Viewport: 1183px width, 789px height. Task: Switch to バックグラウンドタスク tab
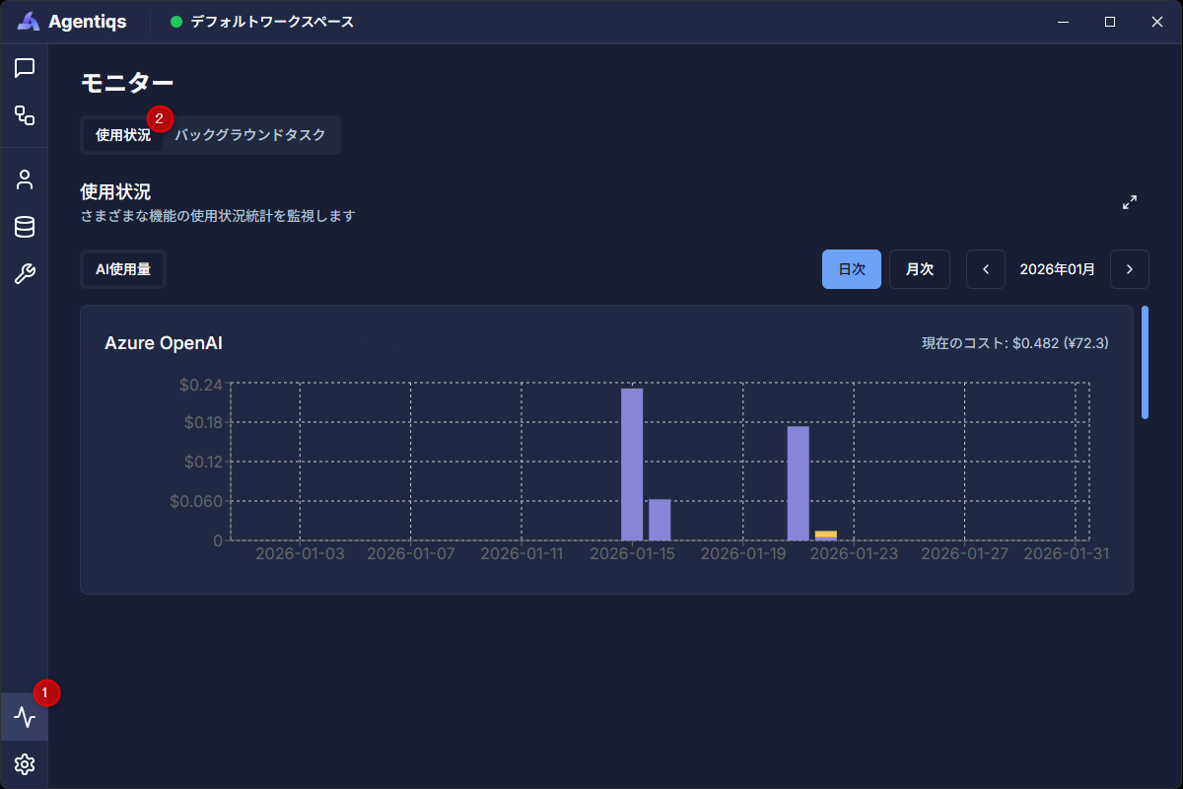tap(250, 135)
